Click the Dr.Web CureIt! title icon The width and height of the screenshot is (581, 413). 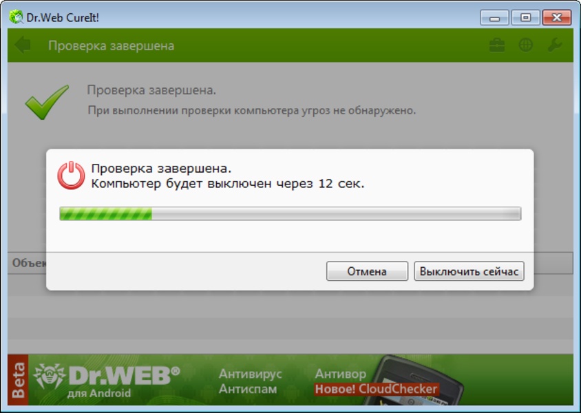click(16, 17)
